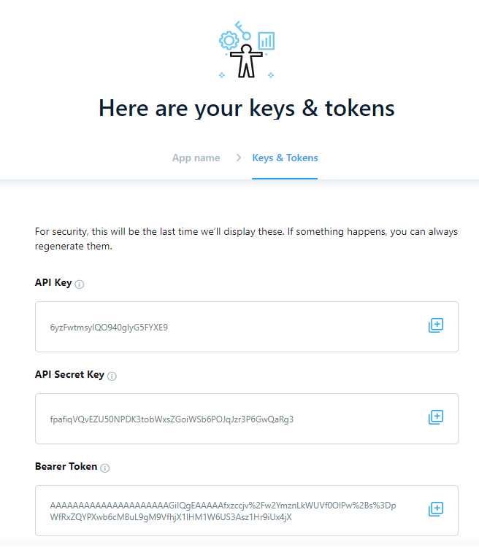Show info icon next to API Secret Key

pyautogui.click(x=112, y=376)
